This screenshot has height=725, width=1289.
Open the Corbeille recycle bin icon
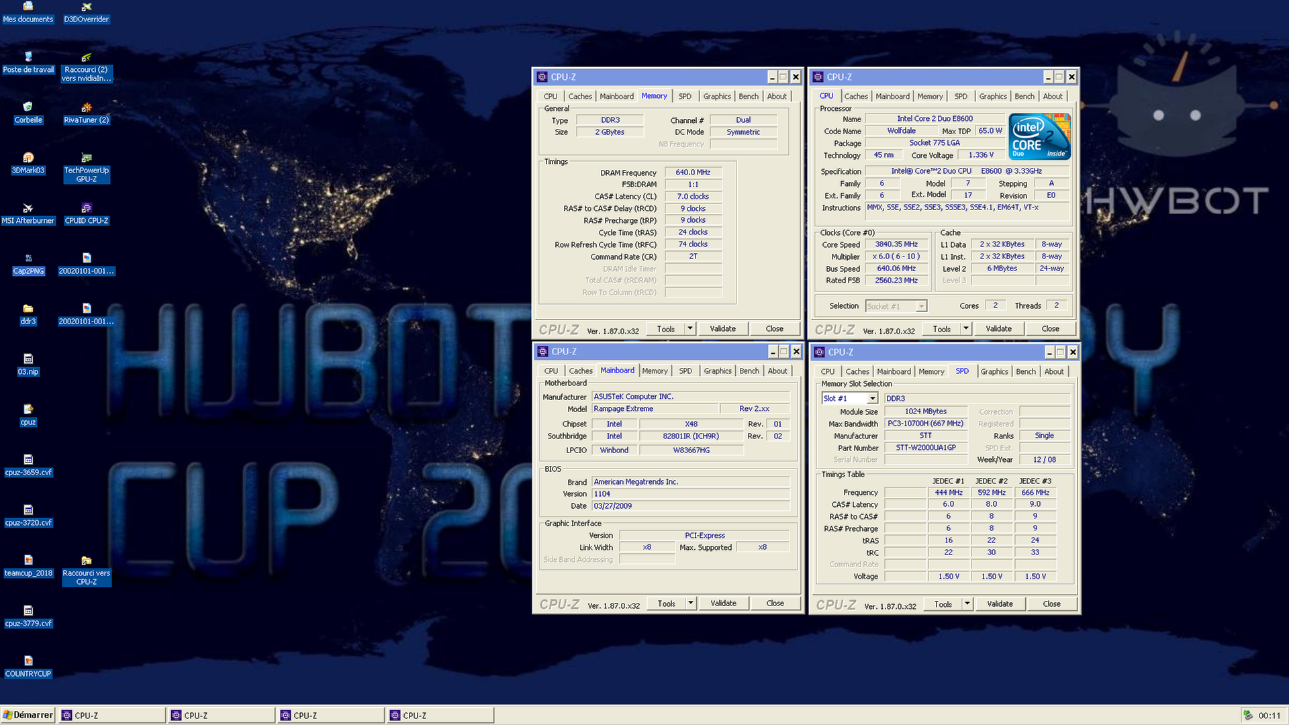(28, 113)
